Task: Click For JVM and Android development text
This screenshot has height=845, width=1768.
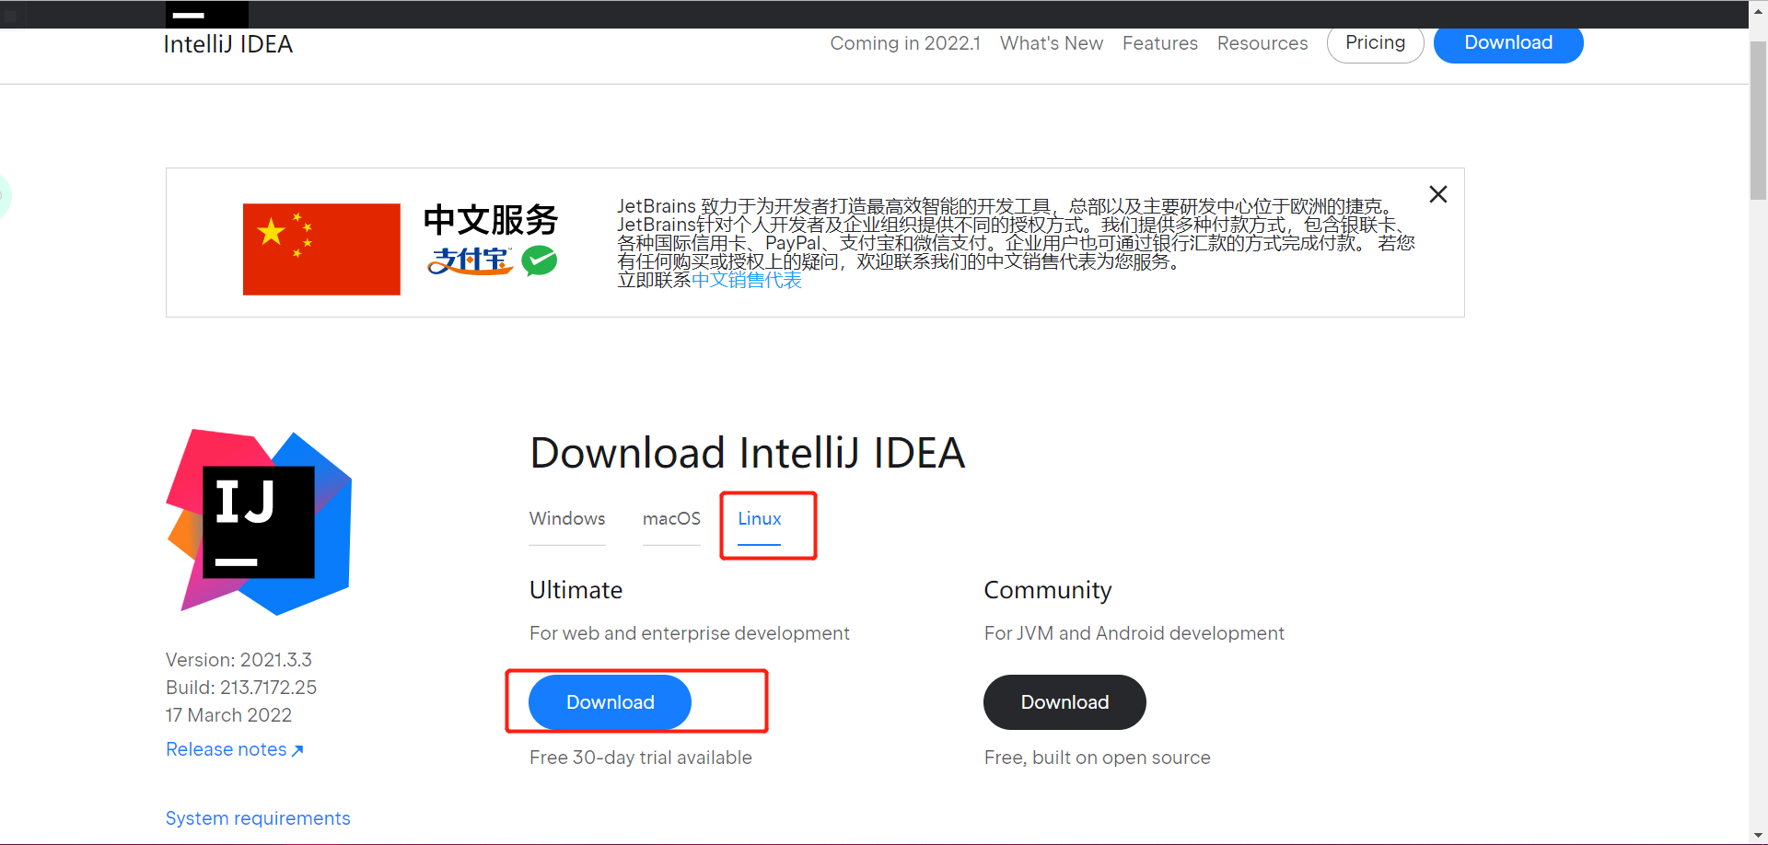Action: (1134, 633)
